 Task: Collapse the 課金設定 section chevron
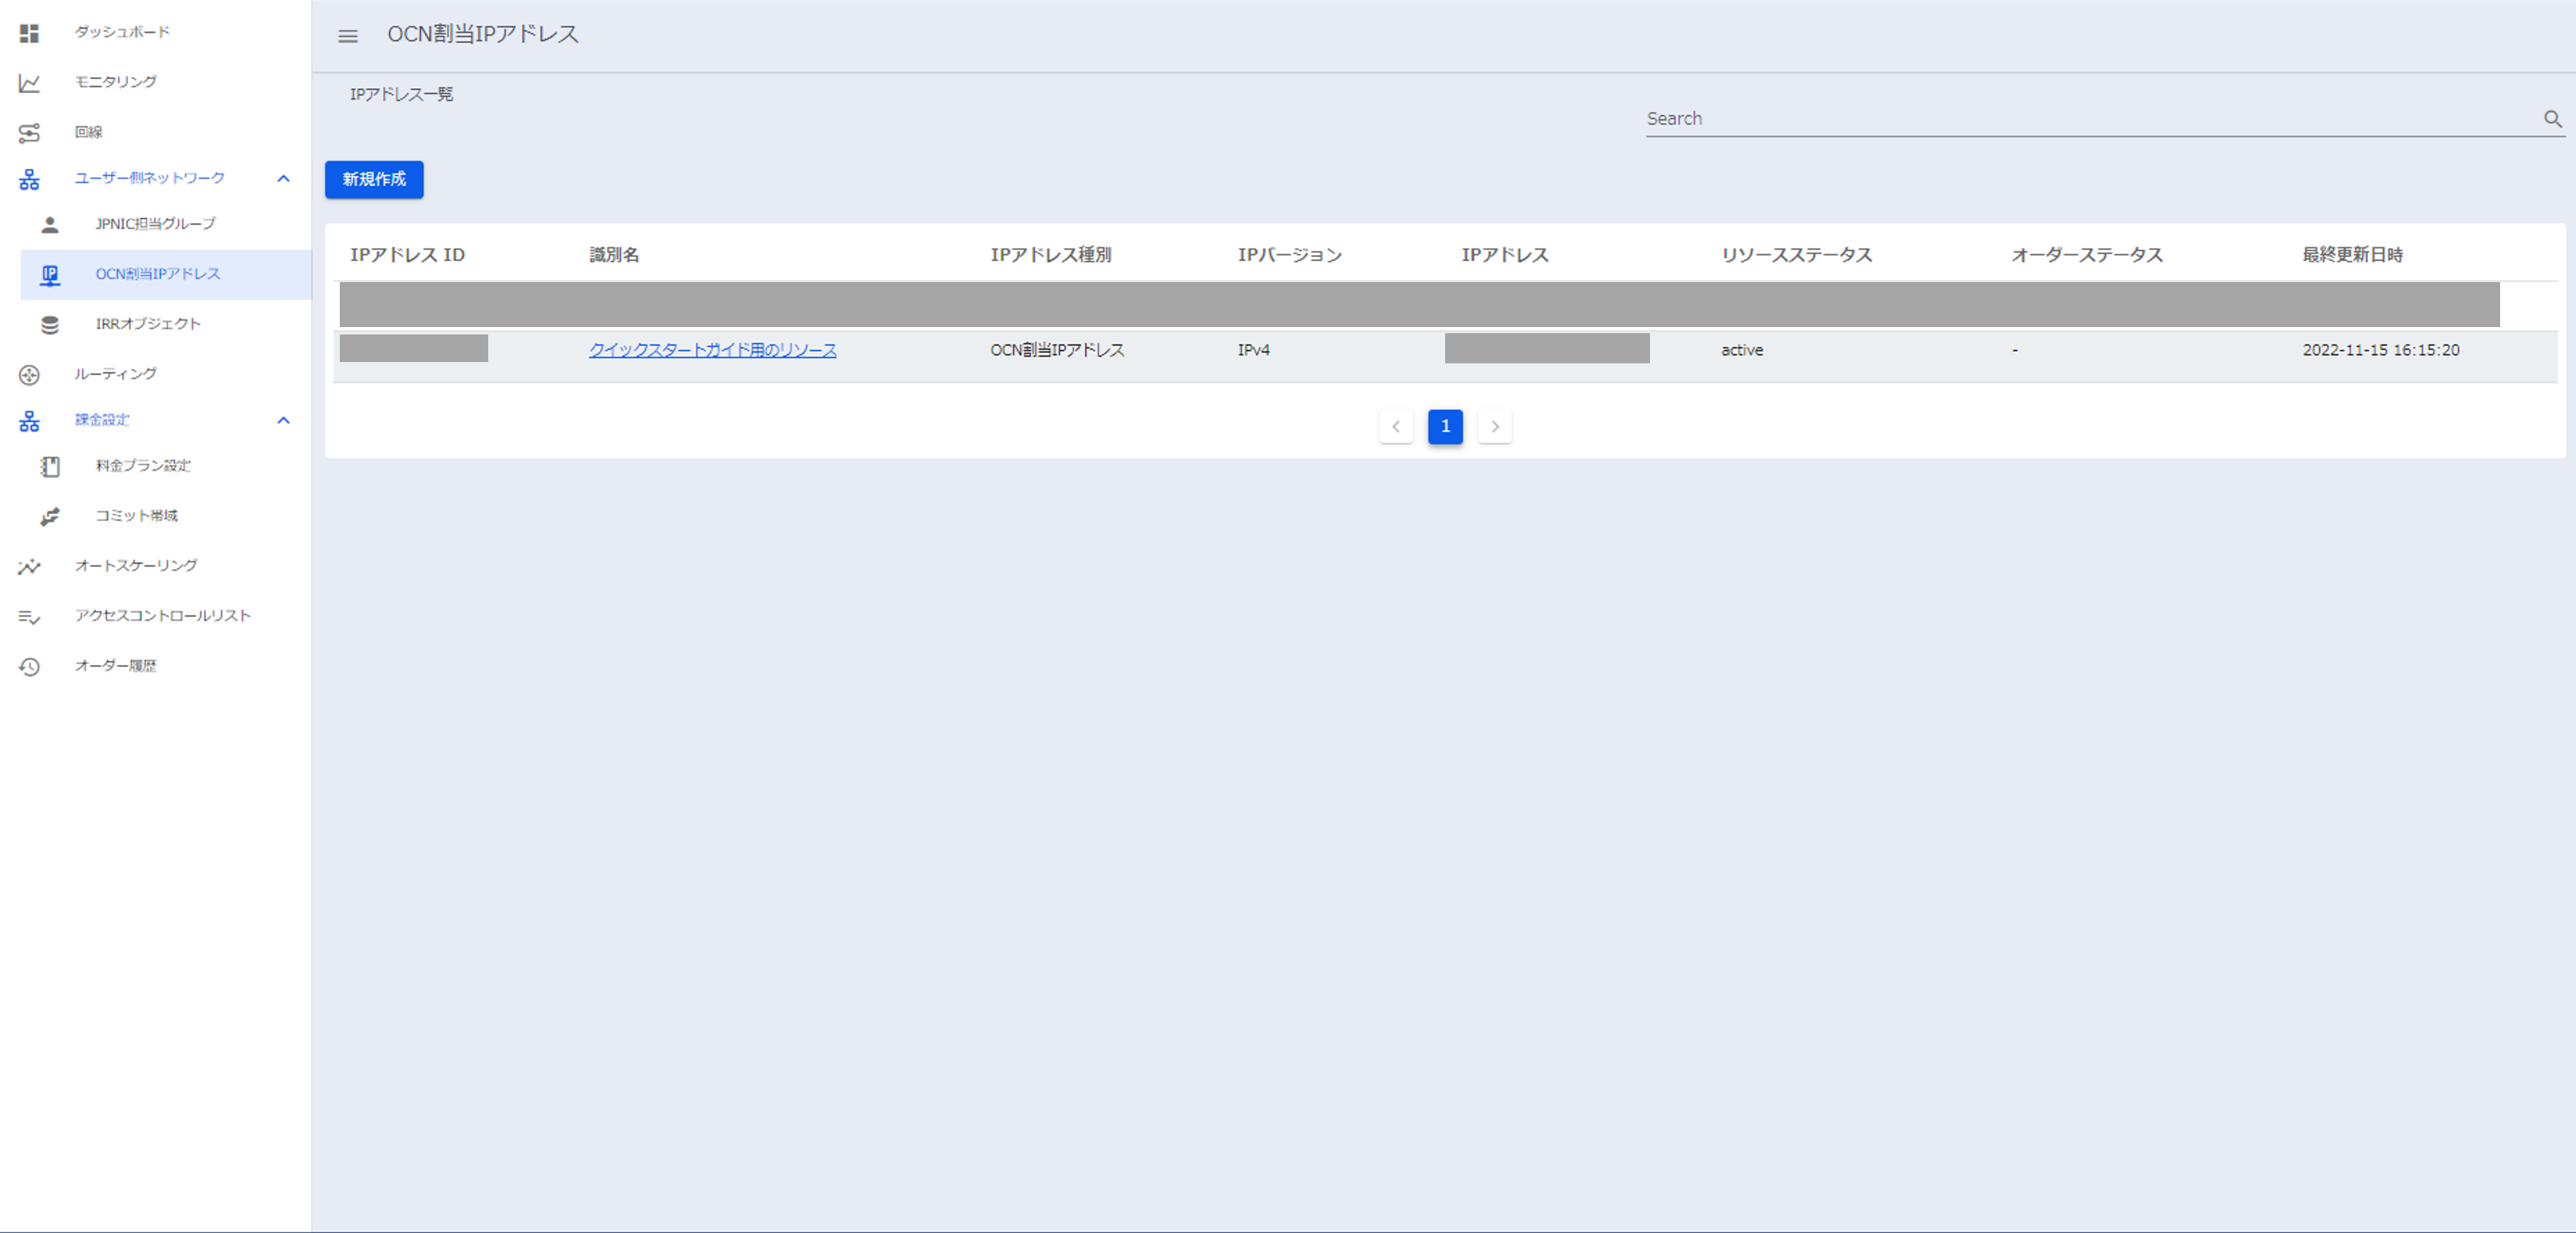click(283, 420)
